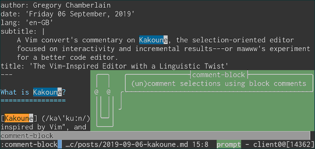Screen dimensions: 315x149
Task: Click the date line with September 2019
Action: click(67, 14)
